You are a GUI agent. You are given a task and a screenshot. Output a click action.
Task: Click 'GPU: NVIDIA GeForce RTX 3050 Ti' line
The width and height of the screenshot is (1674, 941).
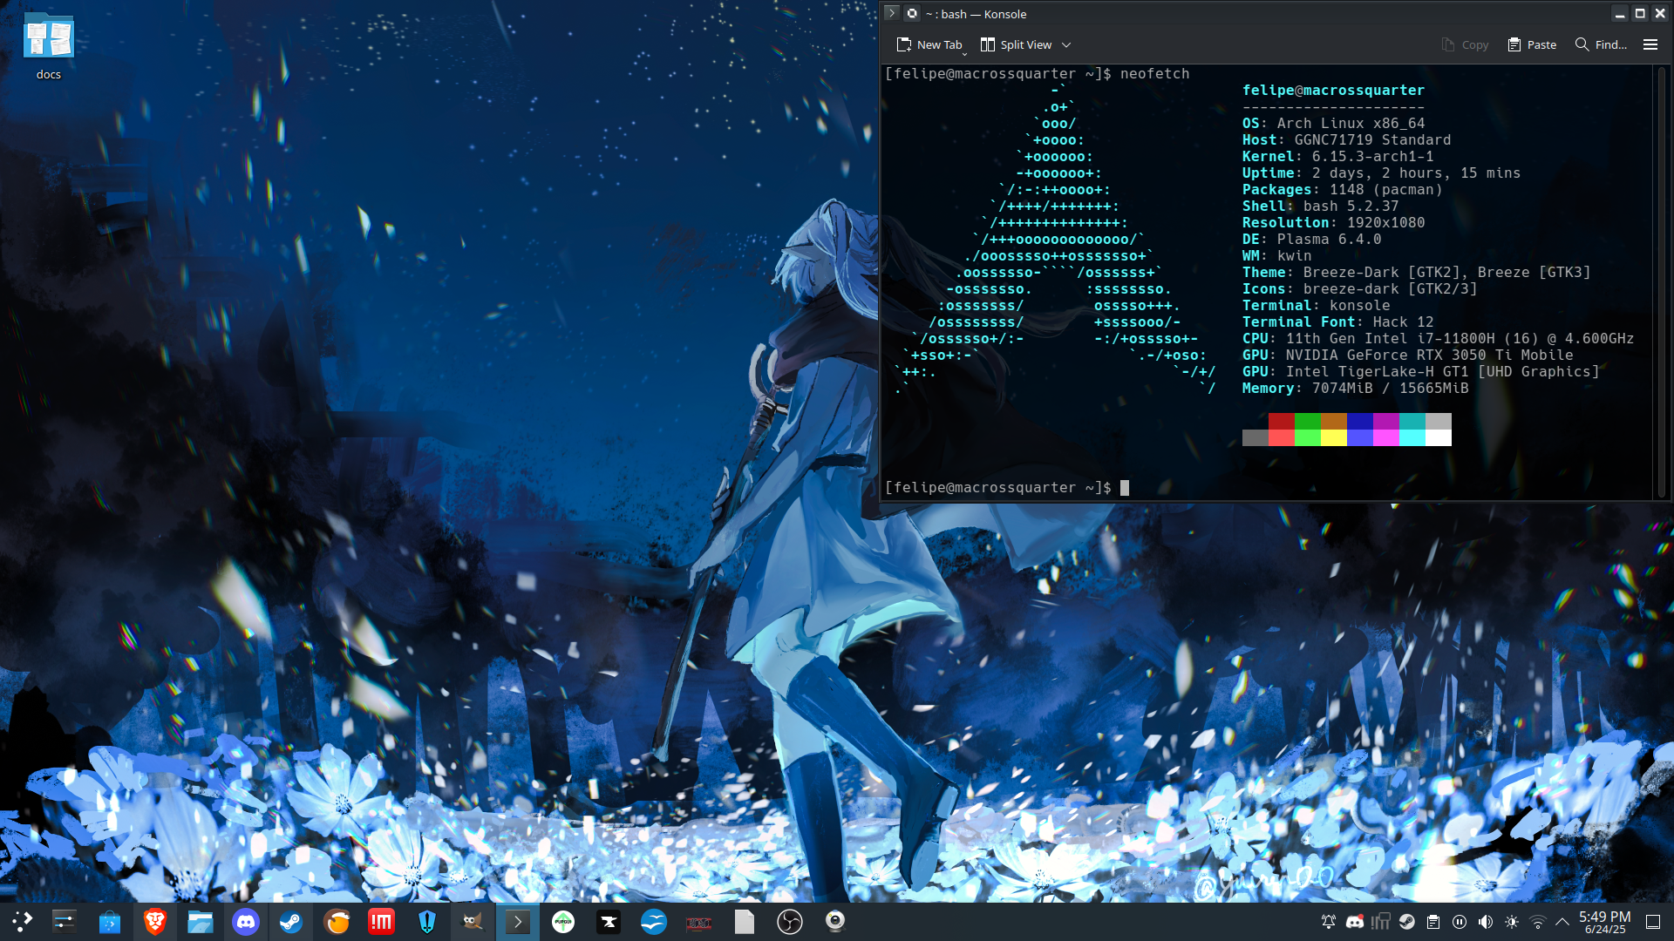tap(1407, 355)
